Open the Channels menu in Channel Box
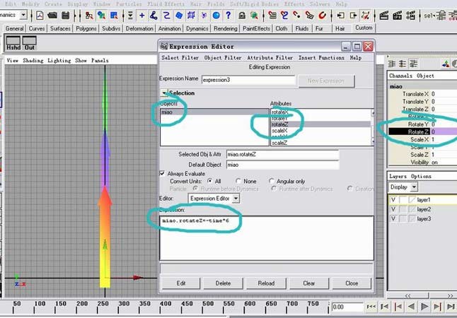 400,76
